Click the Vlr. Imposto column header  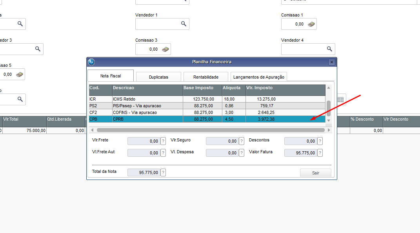(285, 90)
